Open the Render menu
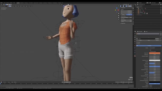 point(8,3)
